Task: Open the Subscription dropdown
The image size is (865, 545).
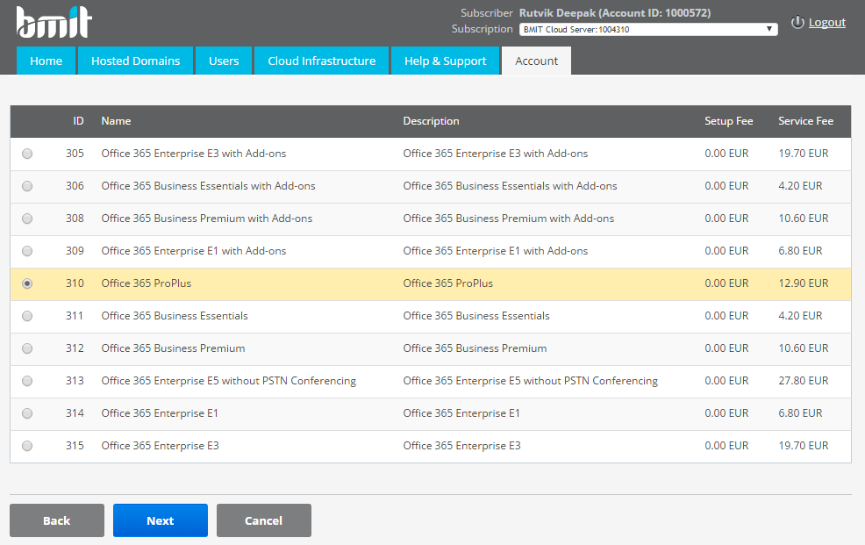Action: point(647,29)
